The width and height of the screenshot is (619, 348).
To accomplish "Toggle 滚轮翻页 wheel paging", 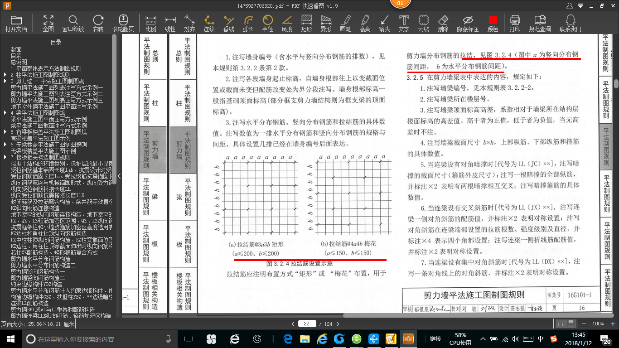I will coord(123,23).
